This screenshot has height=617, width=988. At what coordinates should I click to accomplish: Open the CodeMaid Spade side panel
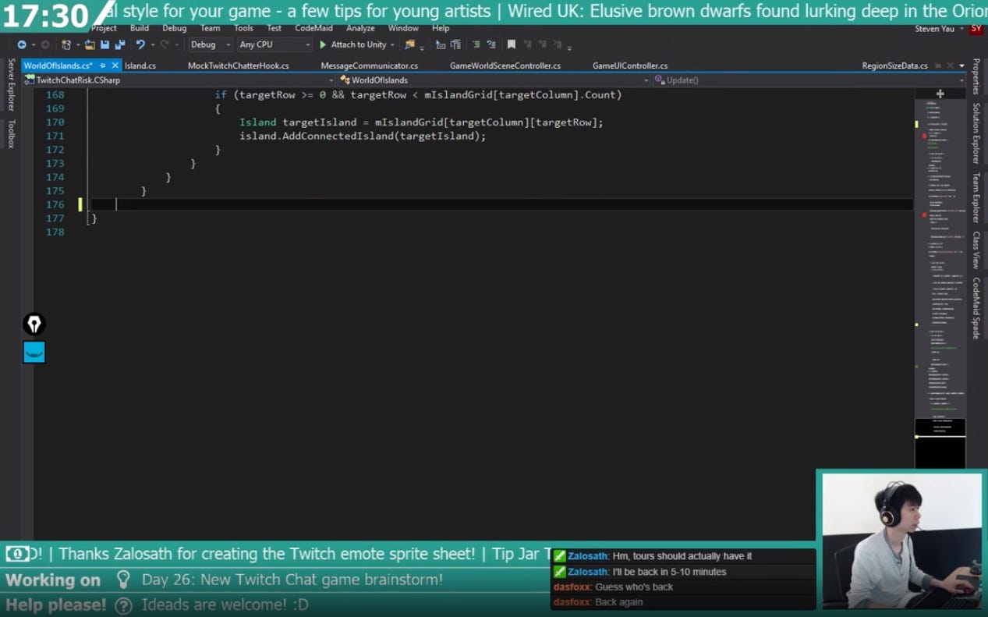pos(976,308)
